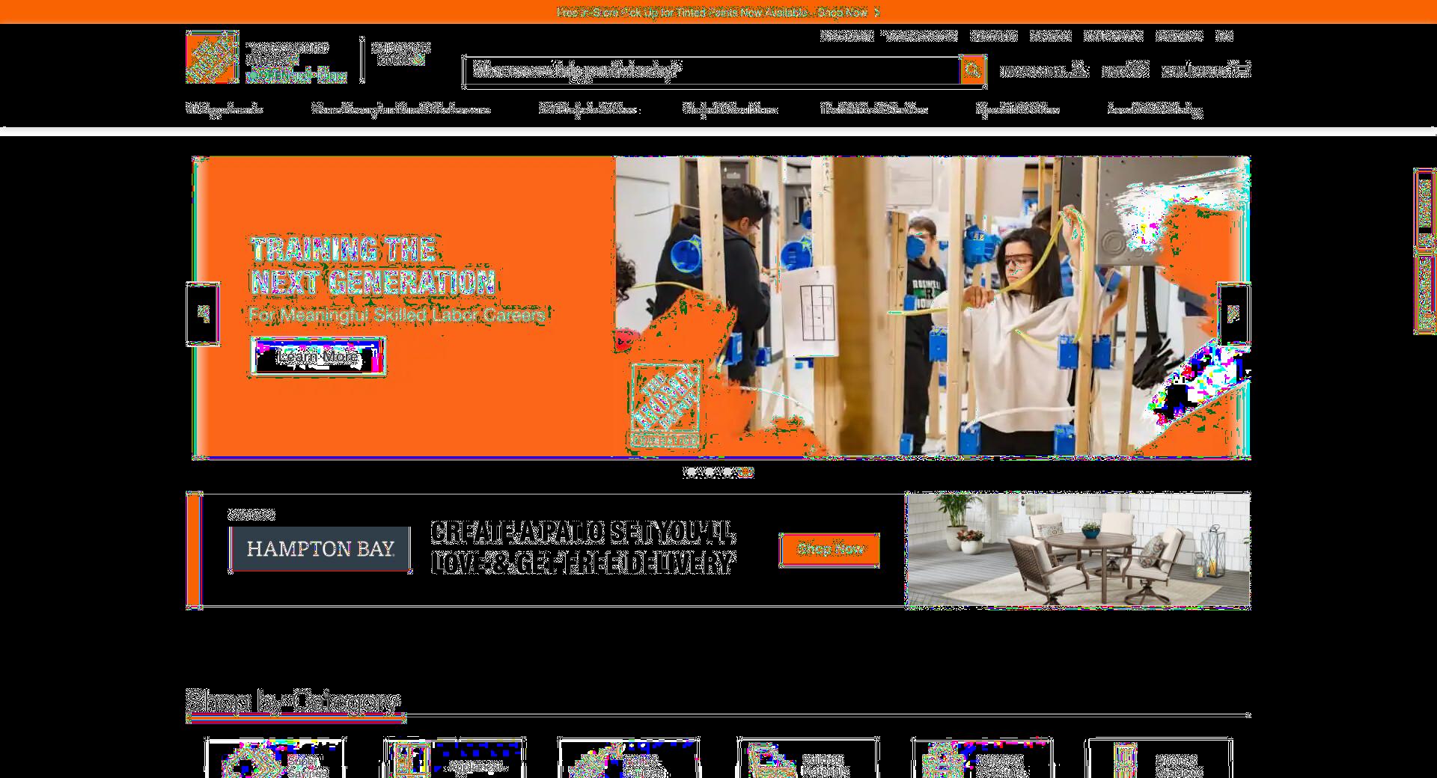Image resolution: width=1437 pixels, height=778 pixels.
Task: Open Project Calculators menu
Action: (x=730, y=109)
